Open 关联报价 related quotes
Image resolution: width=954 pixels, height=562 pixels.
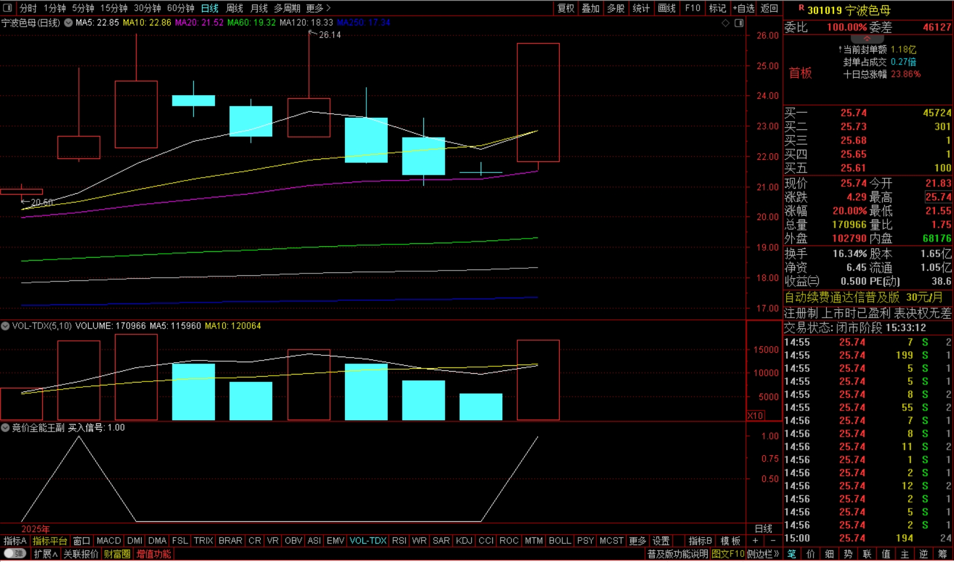tap(81, 554)
